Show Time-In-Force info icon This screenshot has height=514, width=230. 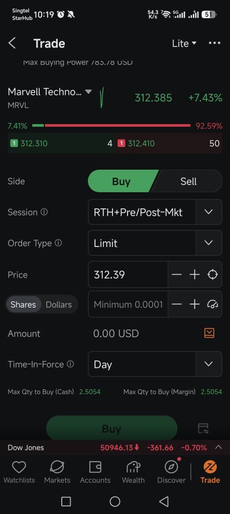(x=70, y=364)
